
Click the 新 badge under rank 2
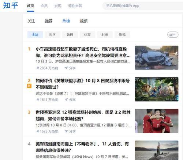pyautogui.click(x=29, y=86)
